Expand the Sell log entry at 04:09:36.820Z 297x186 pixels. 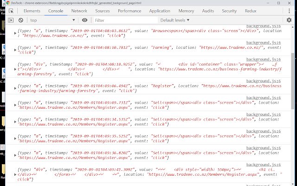pos(15,155)
